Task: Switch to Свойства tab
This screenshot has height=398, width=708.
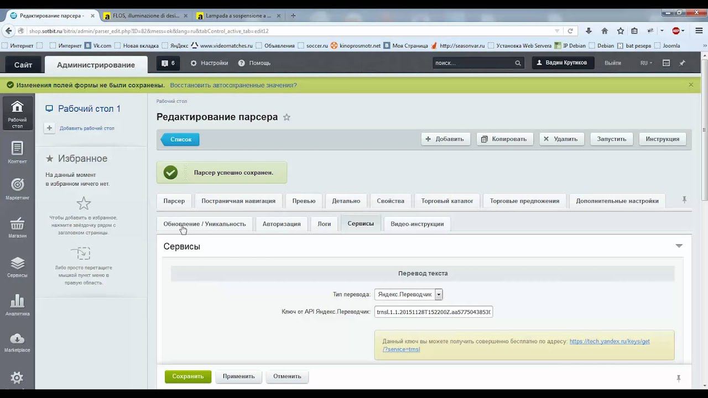Action: tap(391, 201)
